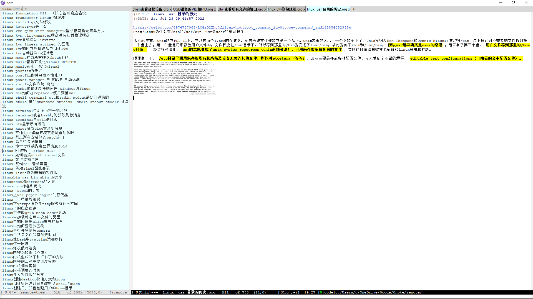
Task: Open note 'linux 文件结构作用'
Action: 20,160
